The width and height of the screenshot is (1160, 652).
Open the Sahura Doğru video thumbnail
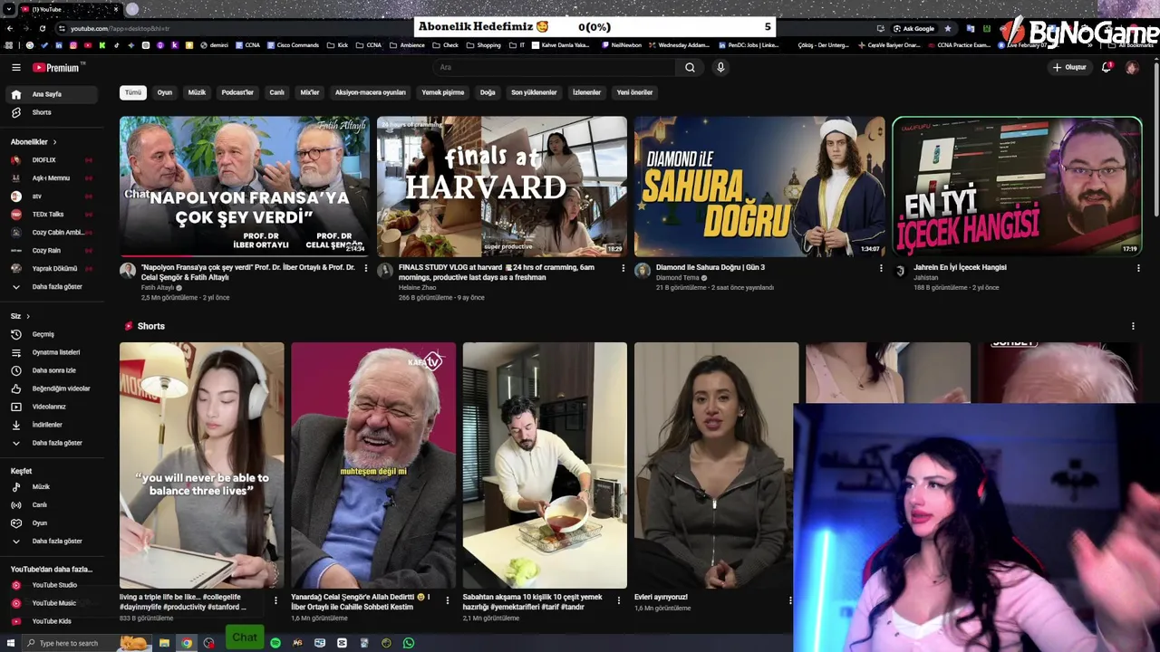coord(759,187)
